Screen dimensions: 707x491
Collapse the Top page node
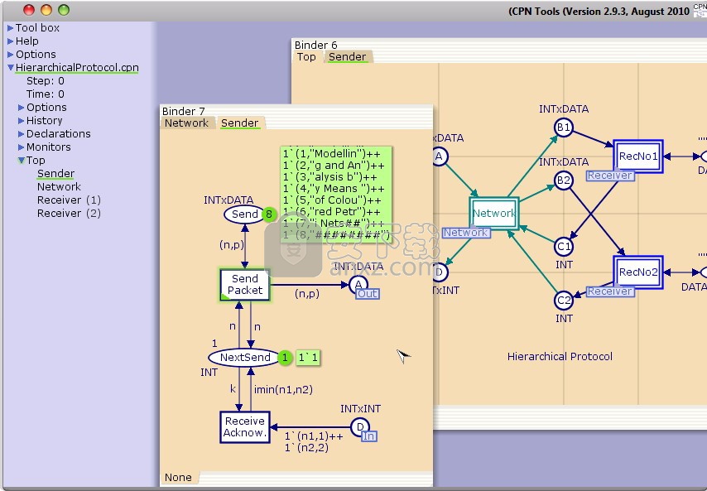click(x=22, y=160)
